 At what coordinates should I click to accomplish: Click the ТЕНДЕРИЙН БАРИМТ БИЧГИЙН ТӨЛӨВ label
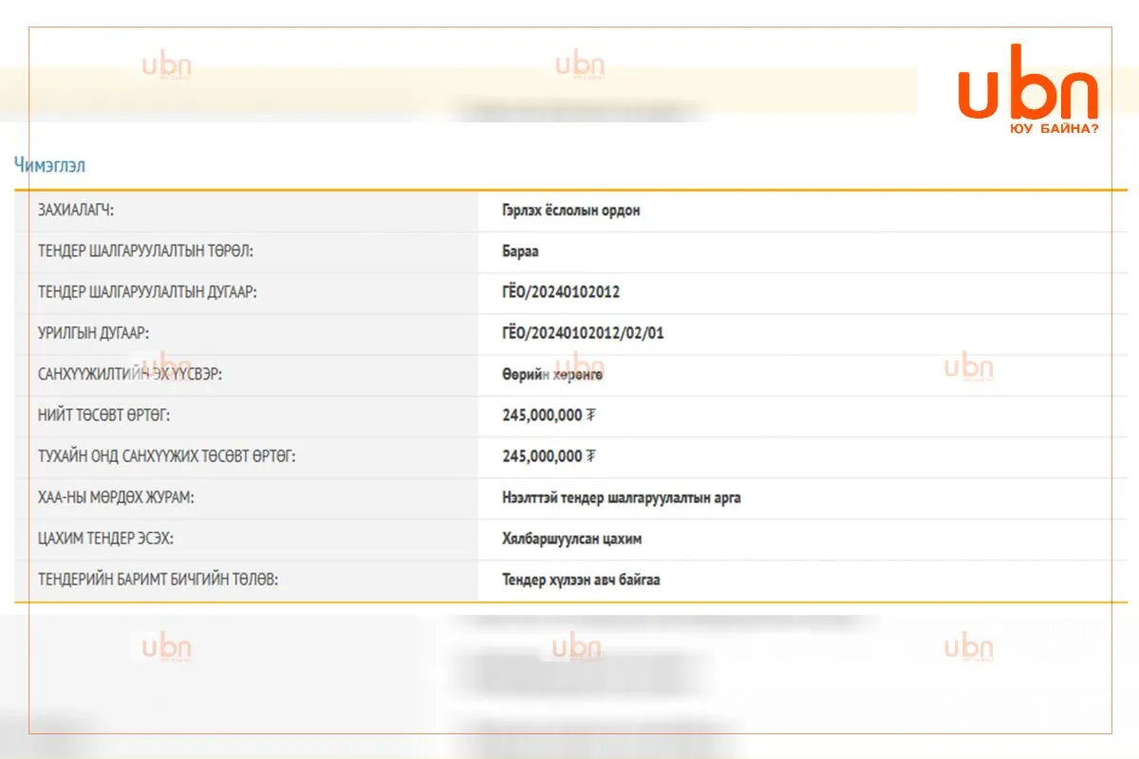click(x=158, y=580)
